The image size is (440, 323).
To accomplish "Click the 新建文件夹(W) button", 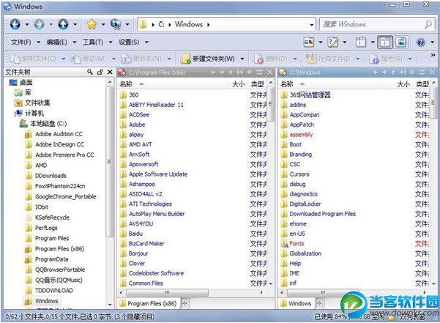I will tap(208, 59).
